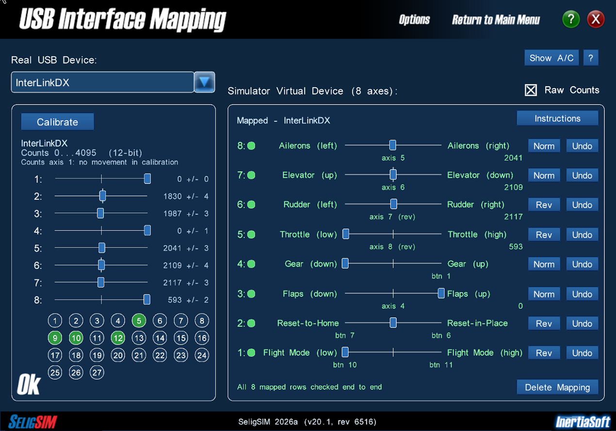
Task: Toggle Norm button for Elevator row
Action: 544,176
